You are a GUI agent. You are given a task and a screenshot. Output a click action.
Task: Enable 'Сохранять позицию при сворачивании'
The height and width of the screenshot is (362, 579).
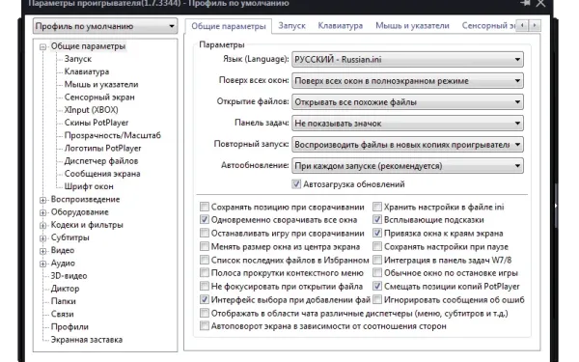(205, 207)
